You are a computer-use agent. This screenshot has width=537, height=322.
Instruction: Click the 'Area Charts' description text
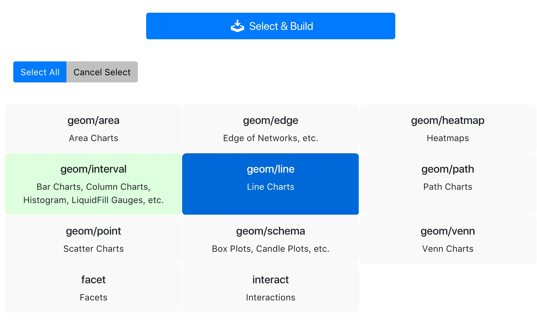[x=94, y=138]
